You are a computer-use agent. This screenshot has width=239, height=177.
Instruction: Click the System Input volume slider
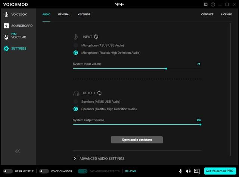click(x=137, y=69)
